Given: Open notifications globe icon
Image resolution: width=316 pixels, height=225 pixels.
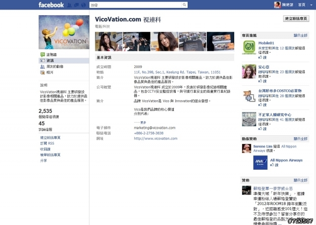Looking at the screenshot, I should point(83,5).
